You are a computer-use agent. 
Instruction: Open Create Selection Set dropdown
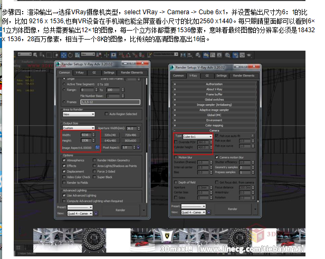[166, 54]
